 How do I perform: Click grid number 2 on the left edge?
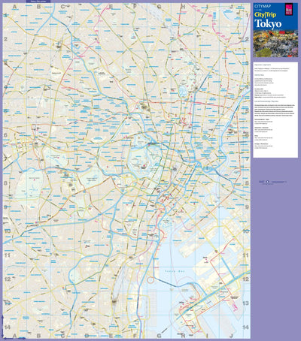click(5, 39)
